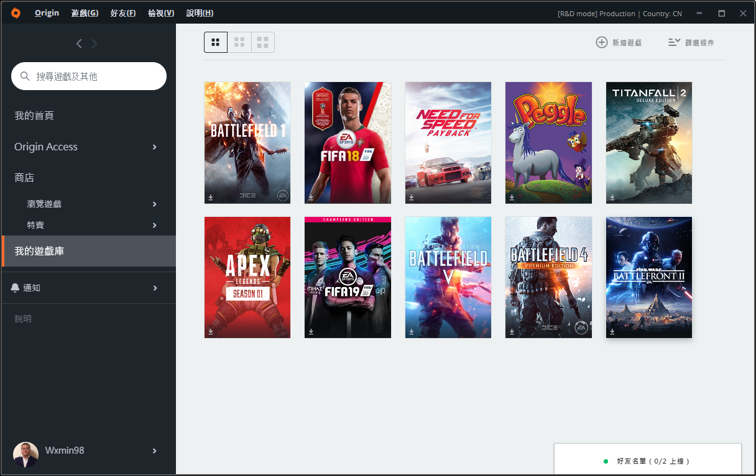Click the notification bell icon
The image size is (756, 476).
click(16, 288)
